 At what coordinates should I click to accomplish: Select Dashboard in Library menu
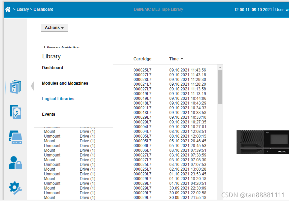[52, 68]
